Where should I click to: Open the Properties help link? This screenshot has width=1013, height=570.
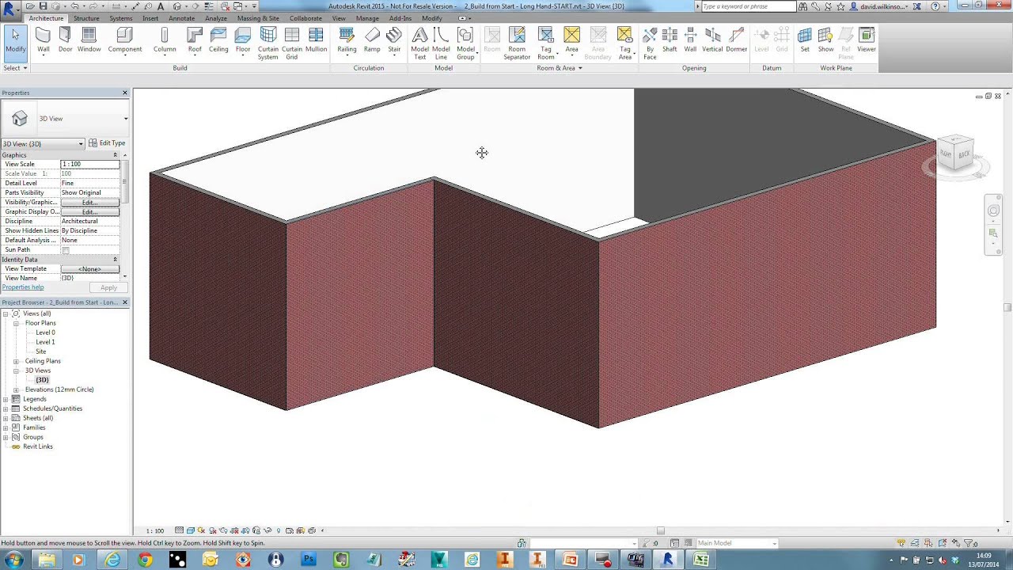(23, 287)
